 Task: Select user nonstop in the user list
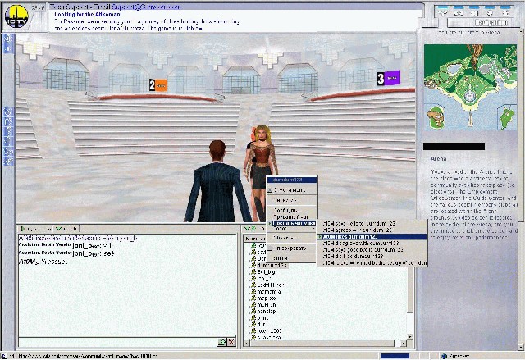pos(266,312)
